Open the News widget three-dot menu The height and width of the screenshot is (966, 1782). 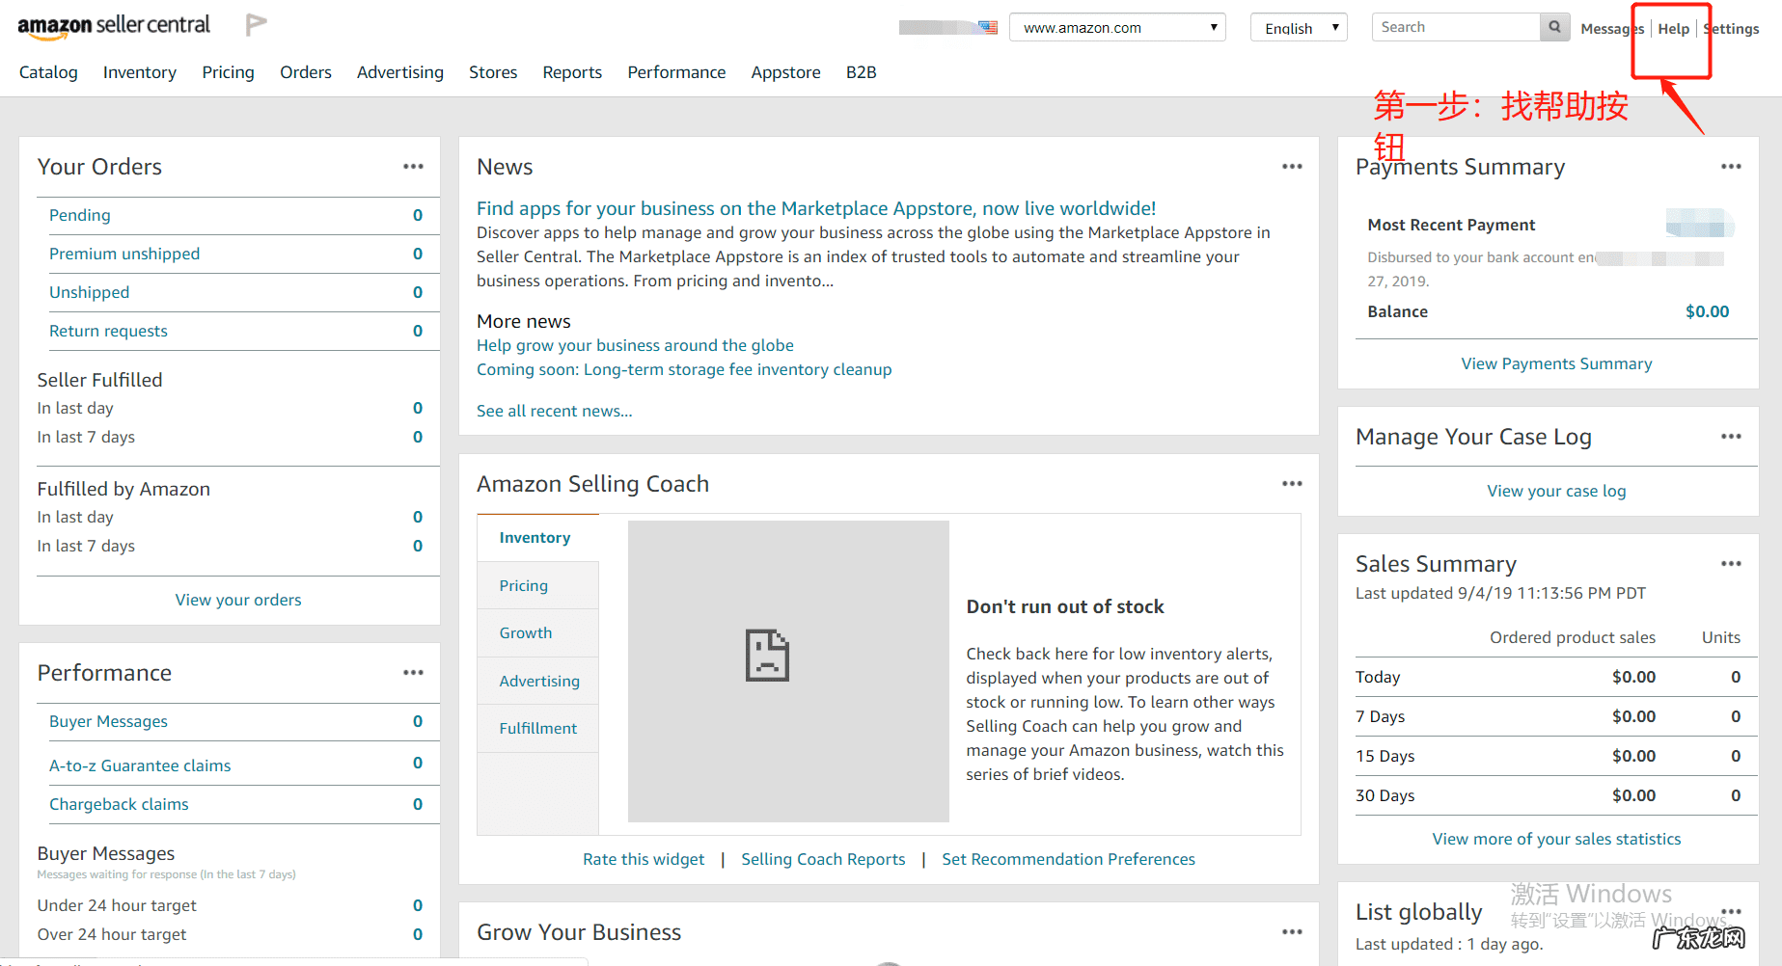1292,167
